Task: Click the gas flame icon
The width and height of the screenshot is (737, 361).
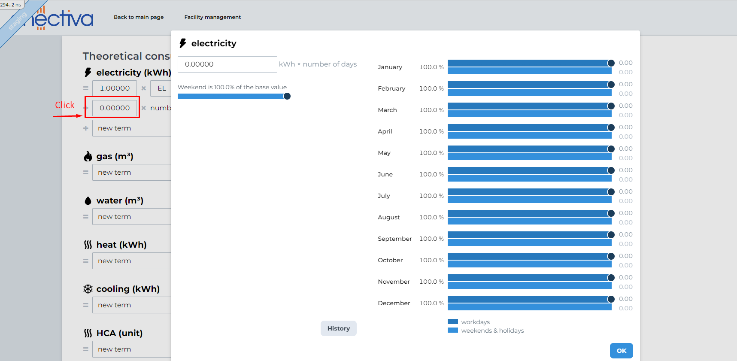Action: point(88,156)
